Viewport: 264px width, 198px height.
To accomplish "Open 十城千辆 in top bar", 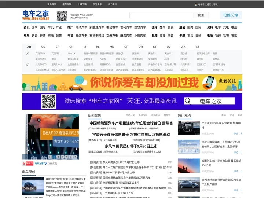I will tap(82, 4).
